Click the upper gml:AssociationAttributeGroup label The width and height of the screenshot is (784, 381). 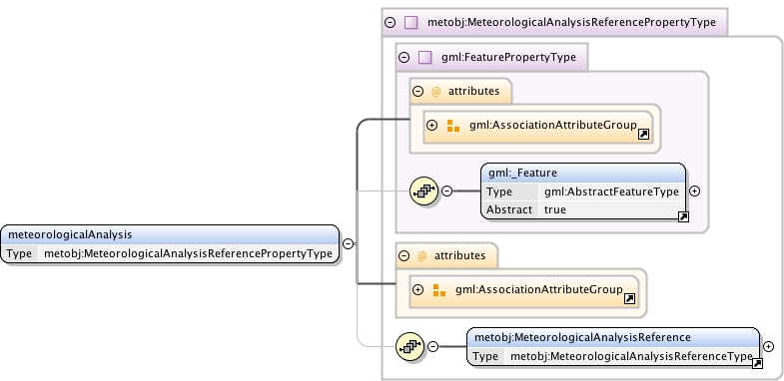click(x=553, y=125)
